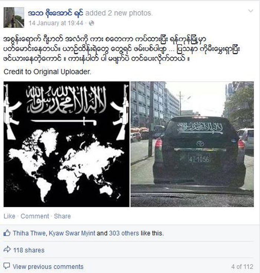Click the poster's profile picture thumbnail
260x273 pixels.
[14, 18]
